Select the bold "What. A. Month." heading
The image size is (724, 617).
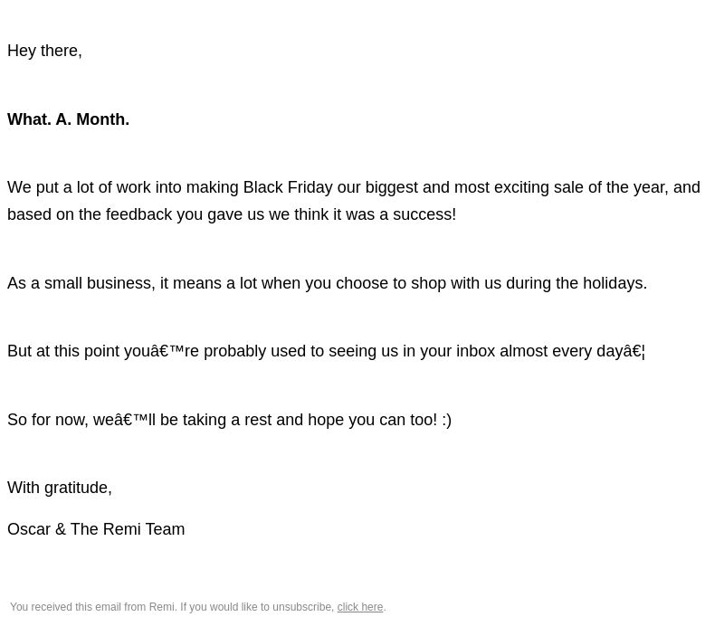(69, 119)
